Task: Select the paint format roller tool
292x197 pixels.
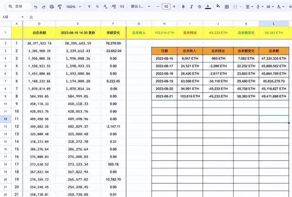Action: coord(59,7)
